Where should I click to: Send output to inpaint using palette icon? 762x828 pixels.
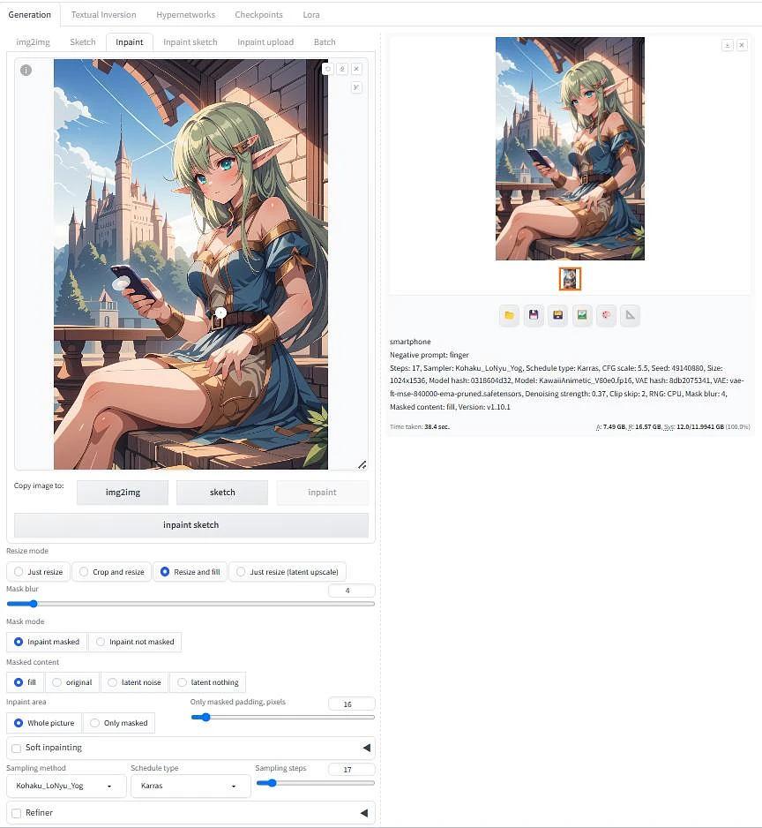pyautogui.click(x=606, y=315)
